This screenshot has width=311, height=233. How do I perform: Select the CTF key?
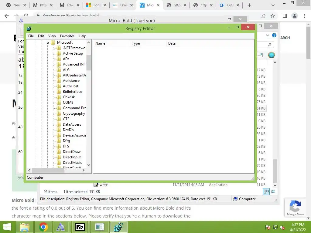66,119
